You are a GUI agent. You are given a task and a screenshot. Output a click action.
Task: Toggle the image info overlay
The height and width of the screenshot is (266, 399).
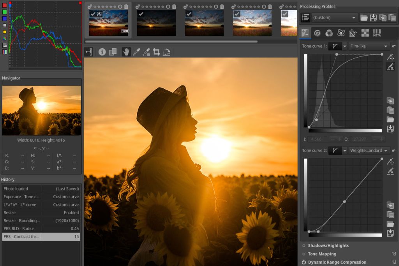[102, 51]
